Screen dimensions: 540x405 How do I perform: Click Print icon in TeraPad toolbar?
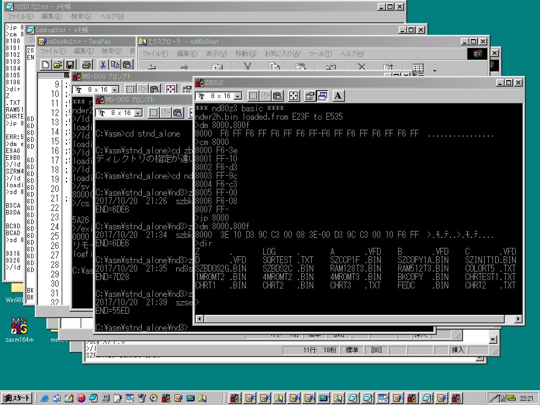pyautogui.click(x=87, y=64)
